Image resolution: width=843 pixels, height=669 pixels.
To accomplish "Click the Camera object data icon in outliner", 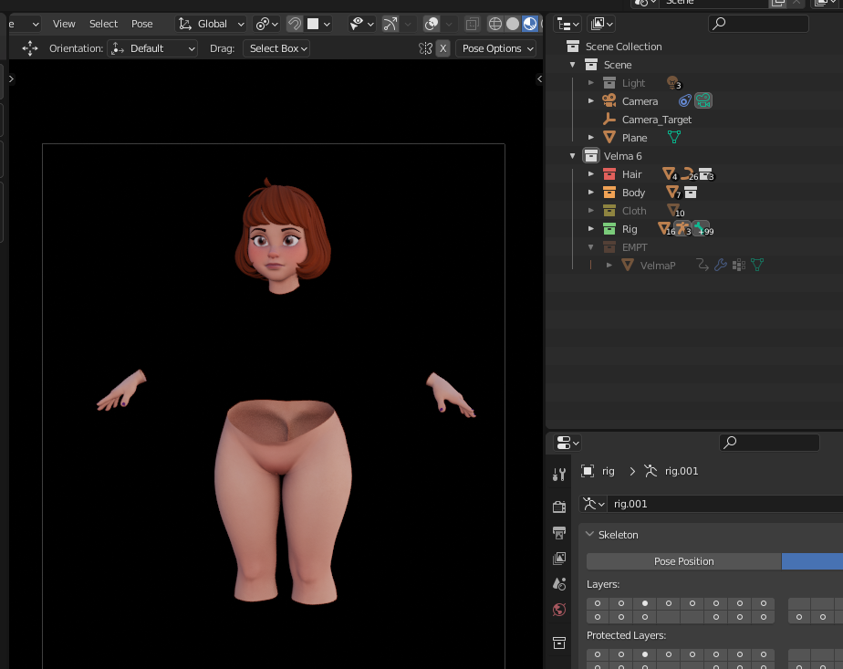I will click(x=703, y=101).
